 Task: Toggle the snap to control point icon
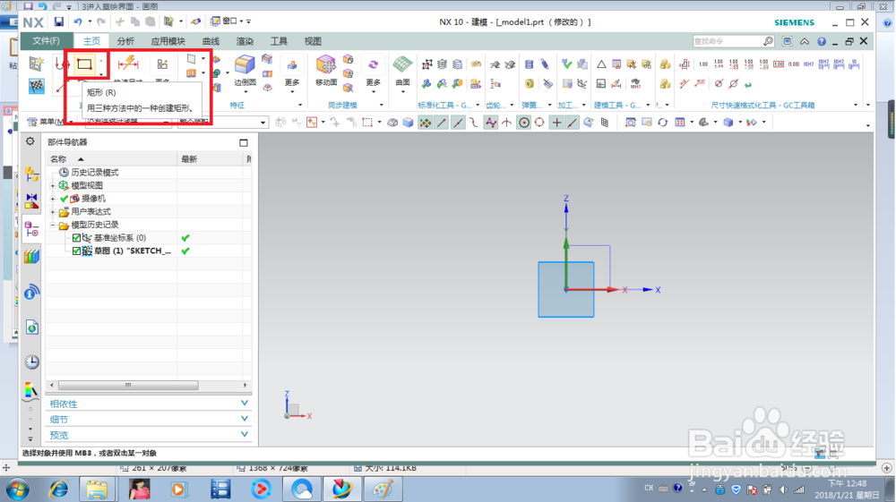[x=474, y=122]
